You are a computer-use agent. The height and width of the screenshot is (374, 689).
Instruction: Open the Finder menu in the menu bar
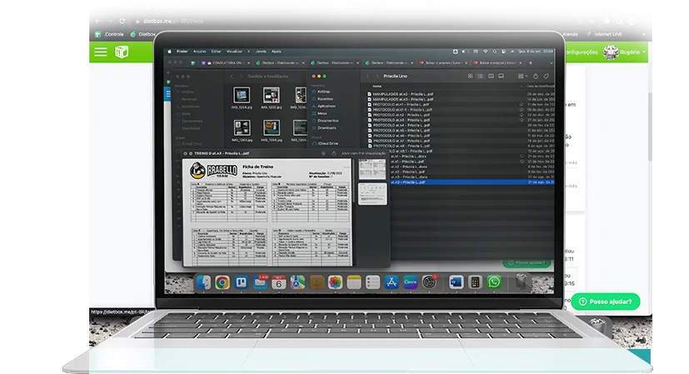pyautogui.click(x=182, y=51)
